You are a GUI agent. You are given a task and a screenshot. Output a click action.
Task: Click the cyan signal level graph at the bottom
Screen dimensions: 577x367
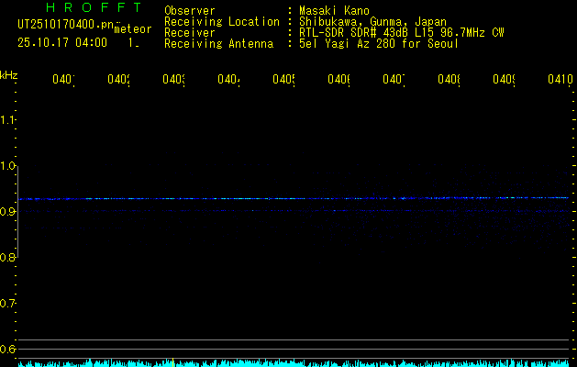(x=294, y=363)
